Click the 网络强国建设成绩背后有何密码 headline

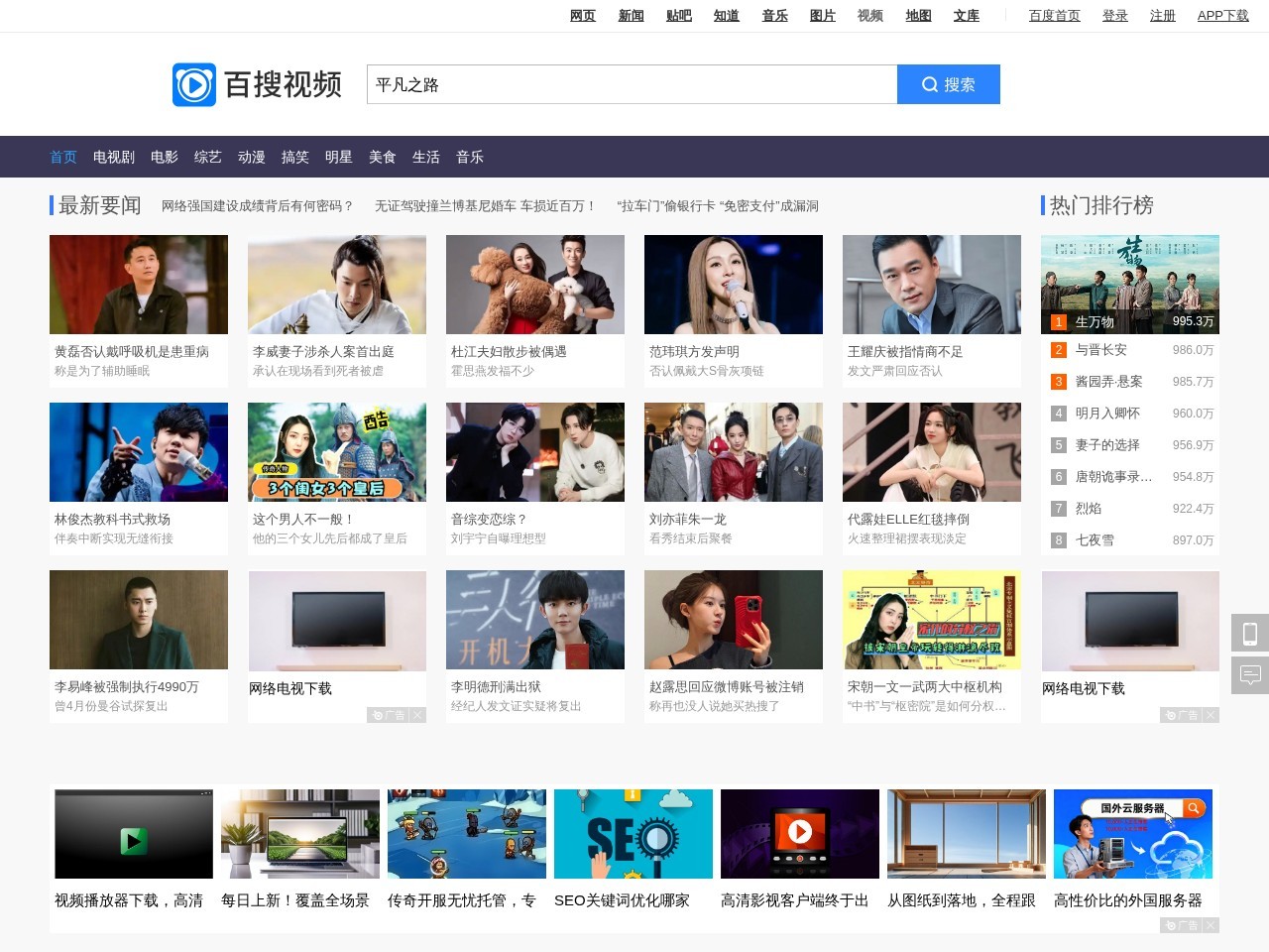click(x=258, y=206)
